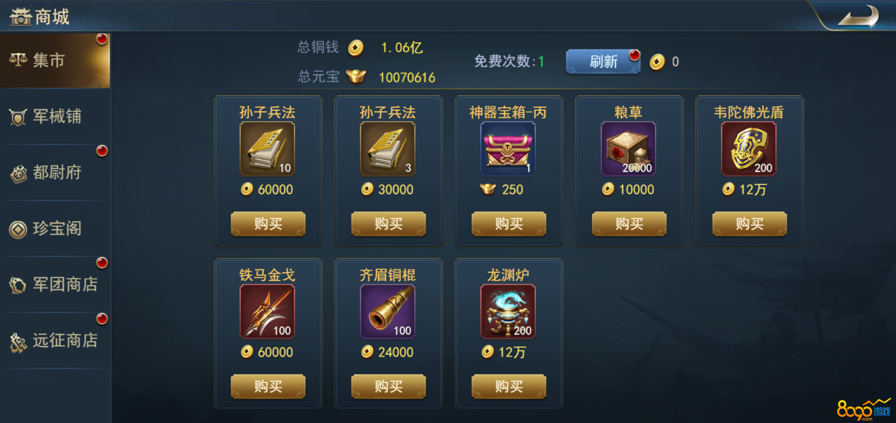This screenshot has height=423, width=896.
Task: Select the 远征商店 tab
Action: tap(55, 341)
